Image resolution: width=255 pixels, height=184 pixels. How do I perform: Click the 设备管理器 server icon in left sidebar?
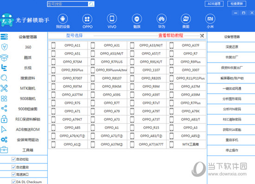[4, 37]
